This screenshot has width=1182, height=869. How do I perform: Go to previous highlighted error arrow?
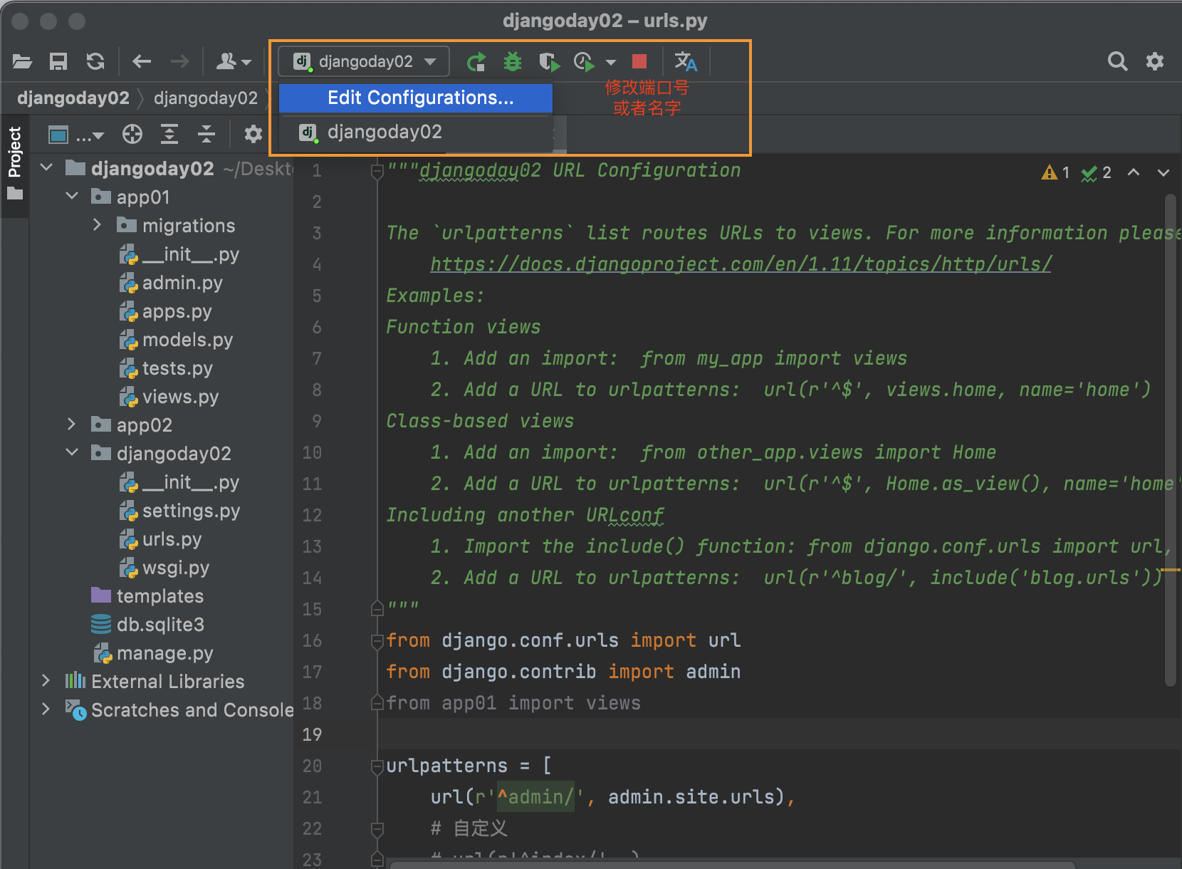tap(1134, 172)
